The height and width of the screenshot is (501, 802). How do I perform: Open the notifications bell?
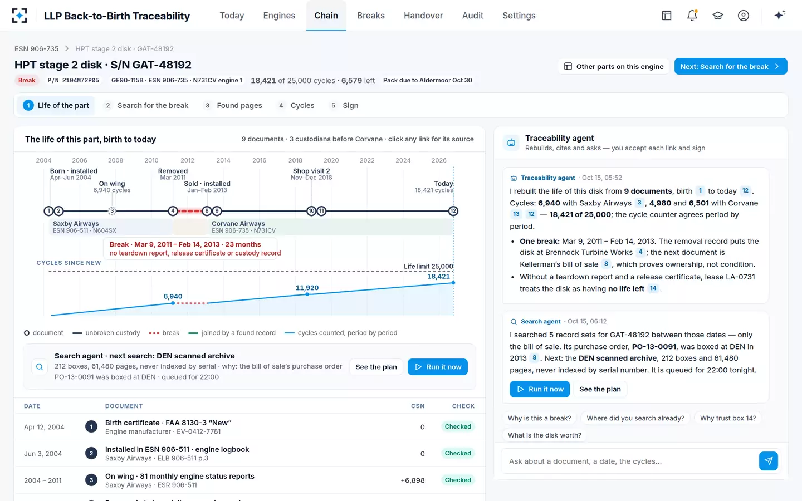692,16
